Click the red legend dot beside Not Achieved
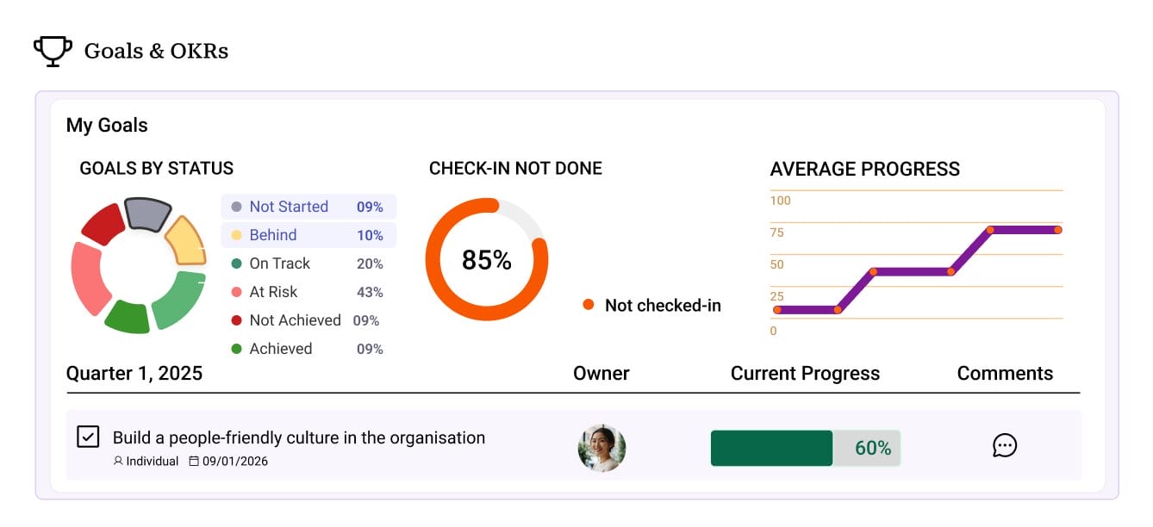Screen dimensions: 1153x527 click(234, 320)
